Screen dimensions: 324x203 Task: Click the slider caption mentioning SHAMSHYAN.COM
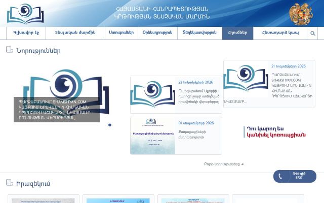click(x=57, y=110)
